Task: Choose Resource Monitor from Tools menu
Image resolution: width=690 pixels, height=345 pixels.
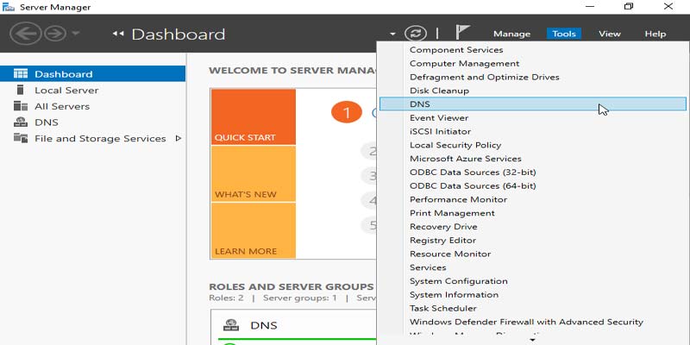Action: [533, 254]
